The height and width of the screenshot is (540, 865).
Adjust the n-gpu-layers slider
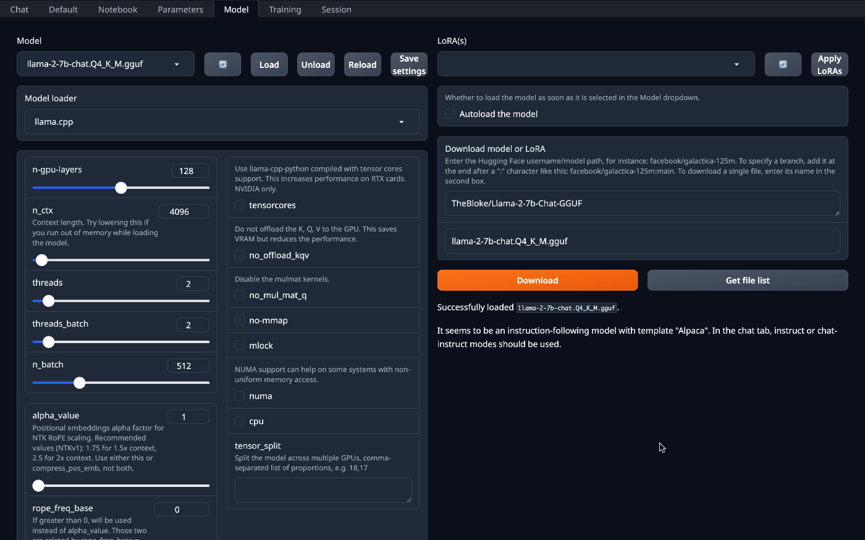click(121, 188)
